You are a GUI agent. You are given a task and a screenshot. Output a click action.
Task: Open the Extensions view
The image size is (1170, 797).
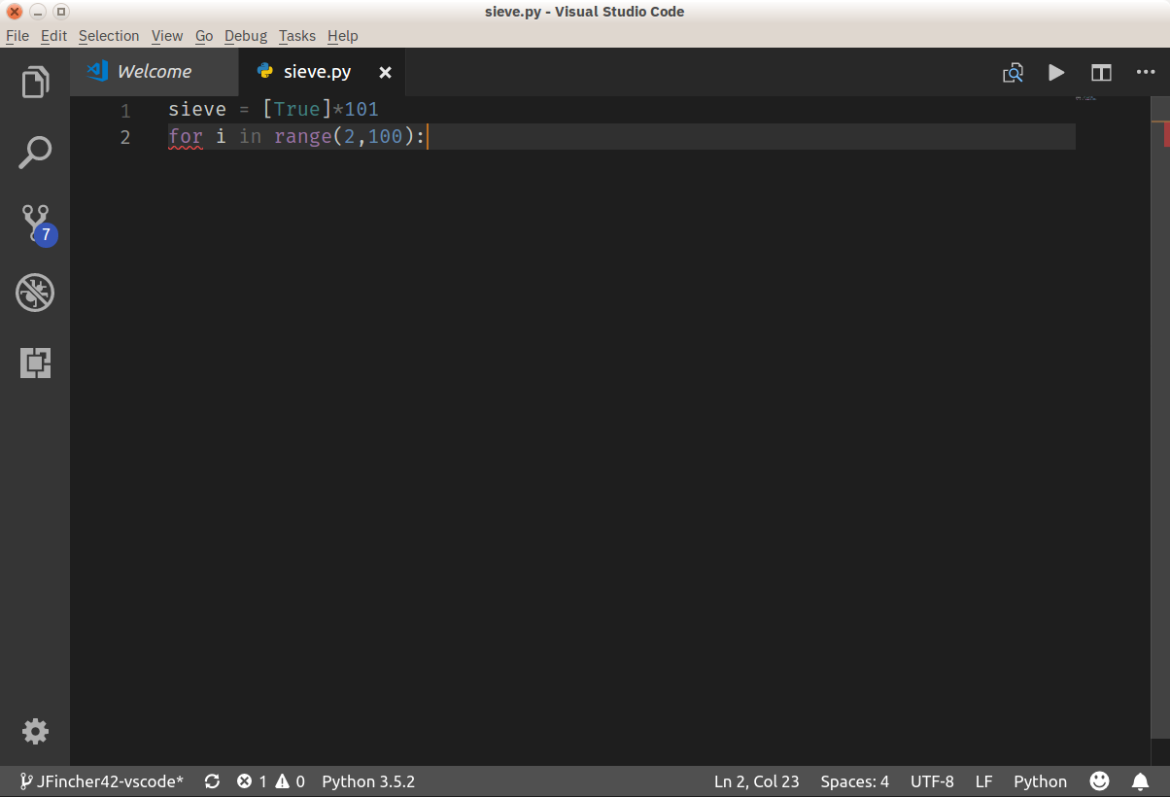[x=35, y=362]
